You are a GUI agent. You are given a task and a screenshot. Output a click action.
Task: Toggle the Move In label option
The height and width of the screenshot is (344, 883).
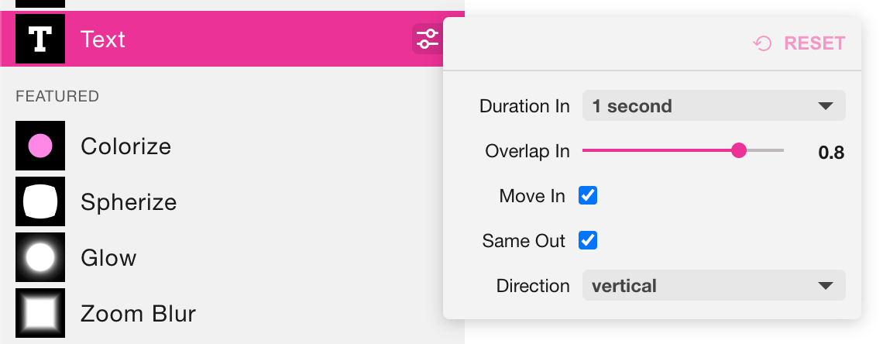(x=532, y=196)
